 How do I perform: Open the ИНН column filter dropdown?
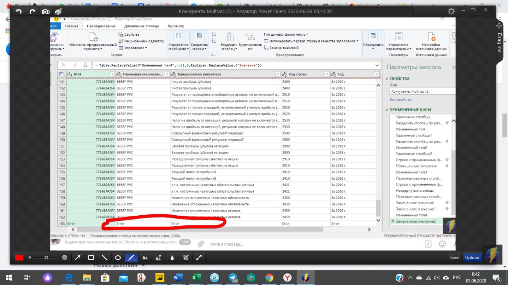[x=112, y=74]
